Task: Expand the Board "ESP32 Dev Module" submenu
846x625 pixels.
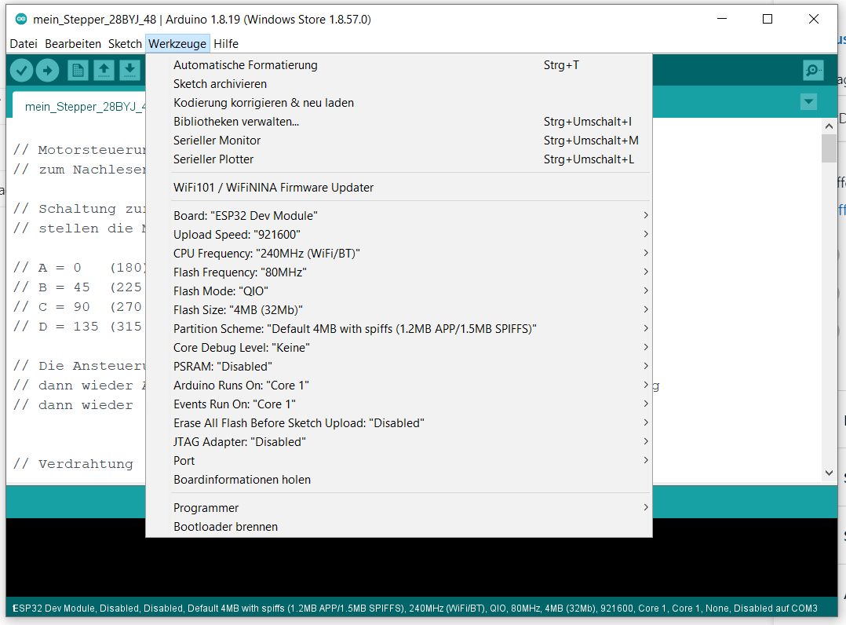Action: tap(399, 216)
